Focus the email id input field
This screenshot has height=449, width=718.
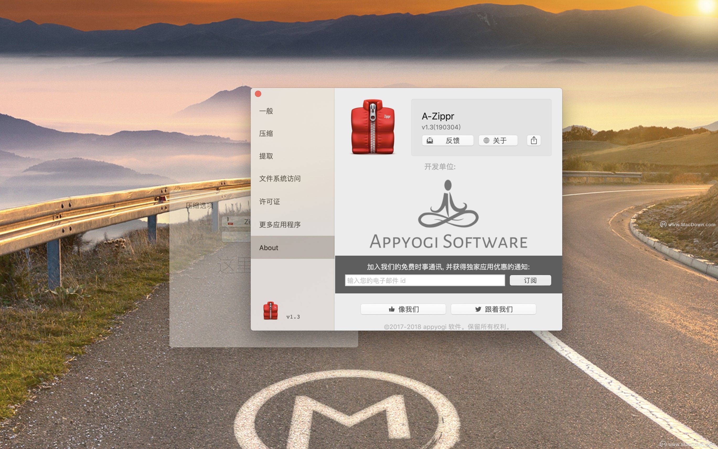pos(425,280)
